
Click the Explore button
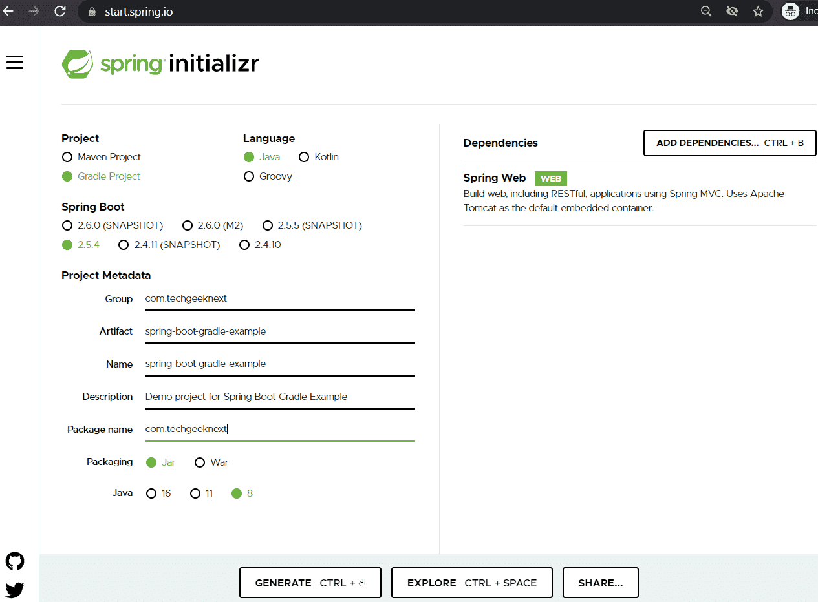coord(472,583)
